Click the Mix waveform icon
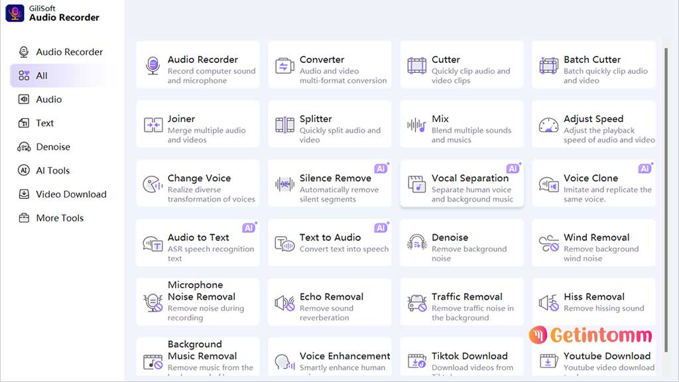Screen dimensions: 679x382 [416, 125]
